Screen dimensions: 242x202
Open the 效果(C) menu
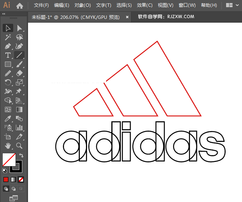pos(145,6)
